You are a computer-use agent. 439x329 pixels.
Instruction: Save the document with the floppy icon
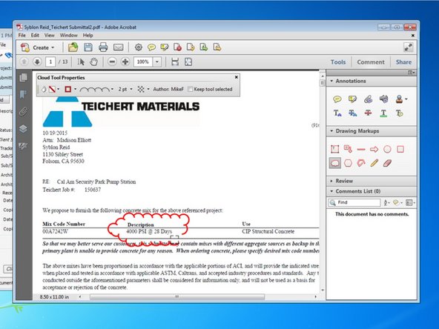tap(88, 47)
